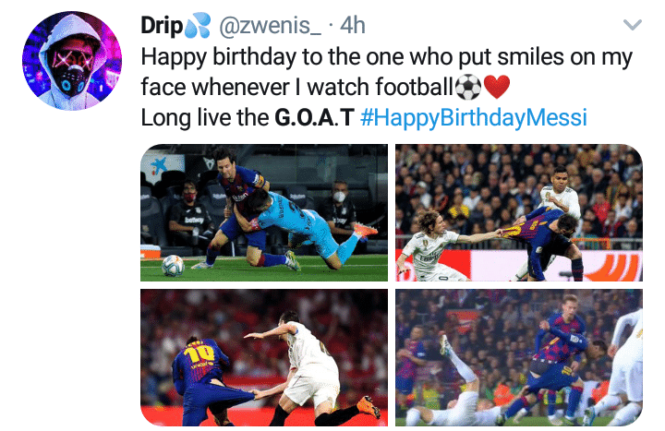This screenshot has height=431, width=665.
Task: View photo of number 10 shorts being pulled
Action: pyautogui.click(x=264, y=357)
